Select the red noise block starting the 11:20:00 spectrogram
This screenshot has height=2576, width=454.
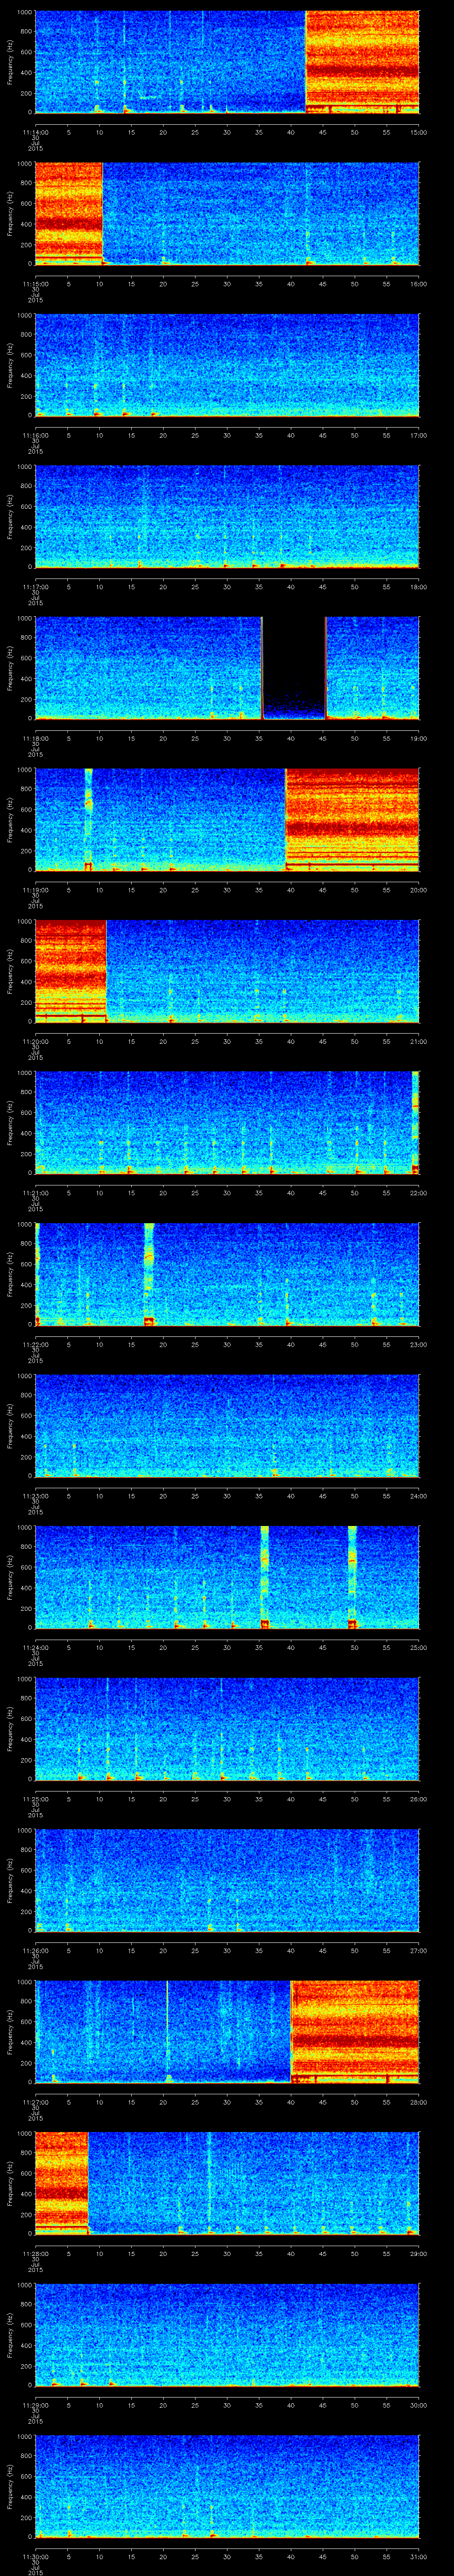click(x=71, y=971)
